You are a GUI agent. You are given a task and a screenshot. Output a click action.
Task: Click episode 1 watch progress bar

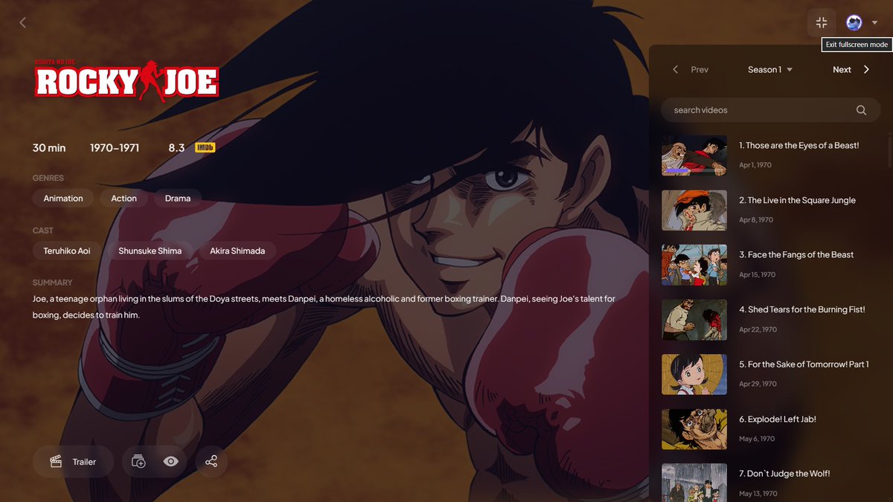[694, 171]
